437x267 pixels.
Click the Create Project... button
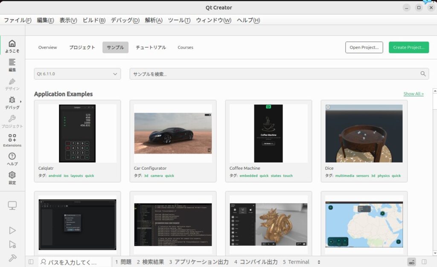click(x=408, y=47)
